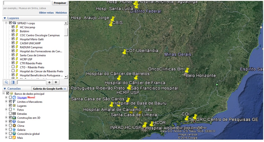264x142 pixels.
Task: Click the Lugares scrollbar down arrow
Action: (66, 77)
